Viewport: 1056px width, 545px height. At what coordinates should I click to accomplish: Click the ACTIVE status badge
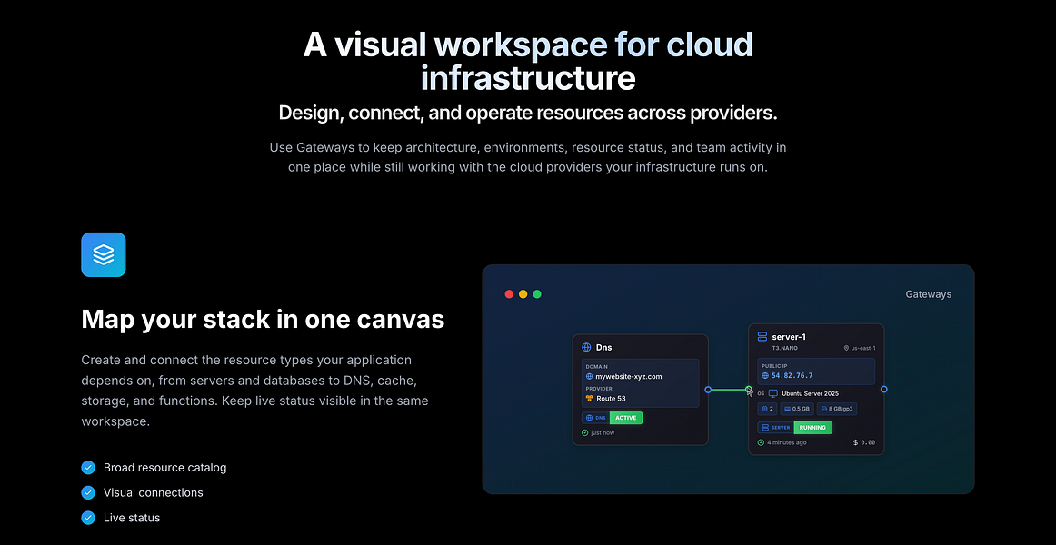tap(626, 418)
